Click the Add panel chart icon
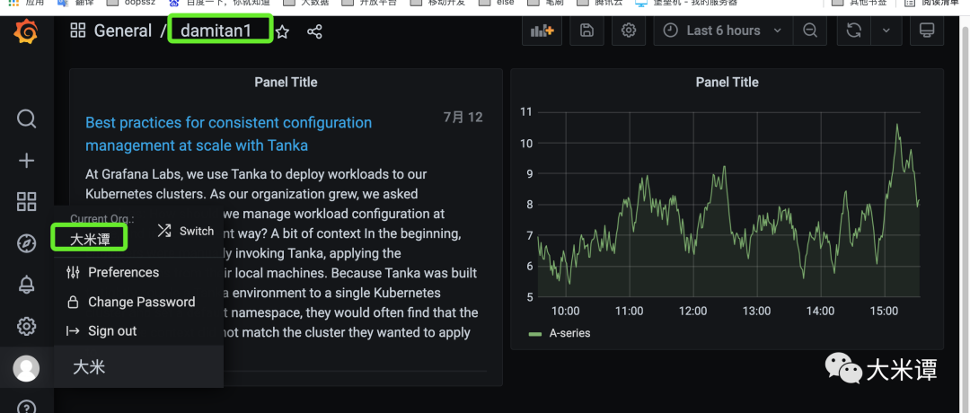This screenshot has width=970, height=413. (x=542, y=31)
